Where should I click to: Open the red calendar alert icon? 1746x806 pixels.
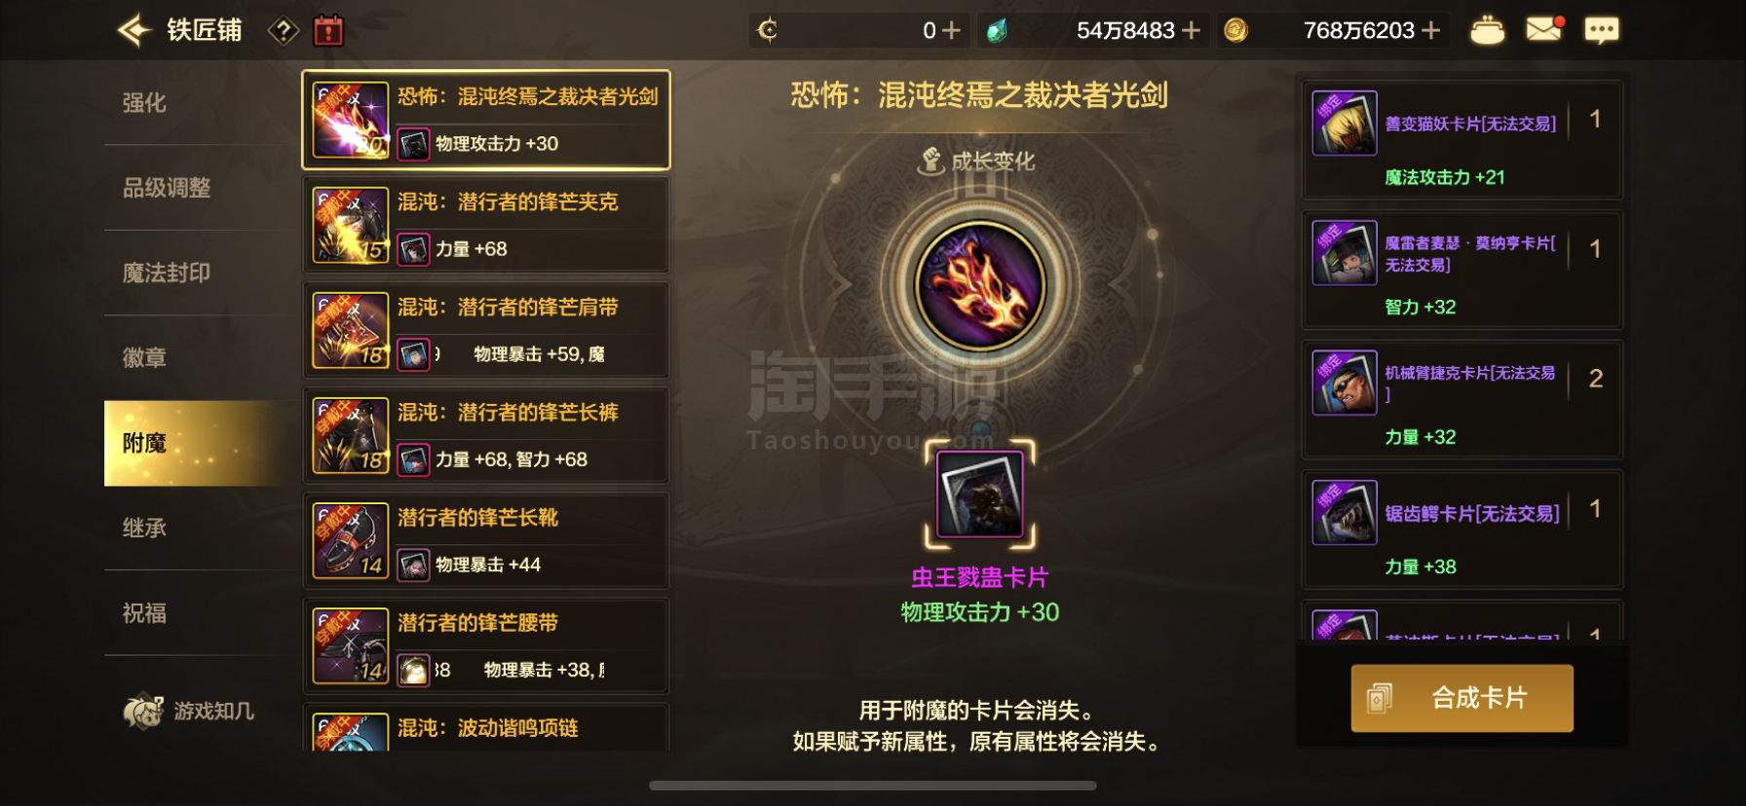click(x=328, y=30)
